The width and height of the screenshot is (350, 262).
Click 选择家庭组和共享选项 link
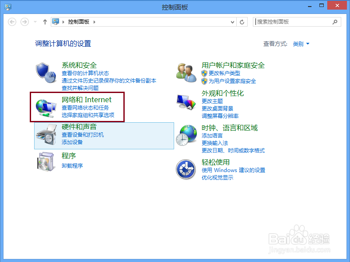(88, 115)
